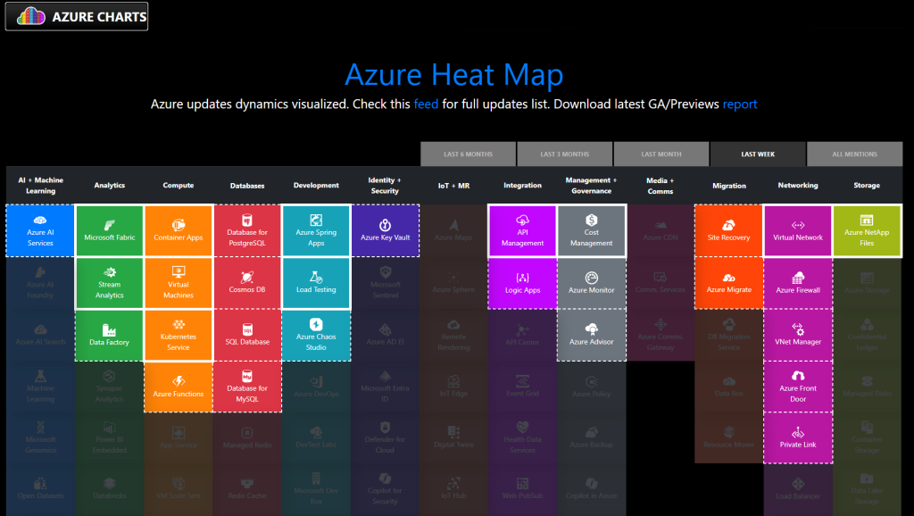This screenshot has height=516, width=914.
Task: Select the Azure Functions tile
Action: click(x=179, y=387)
